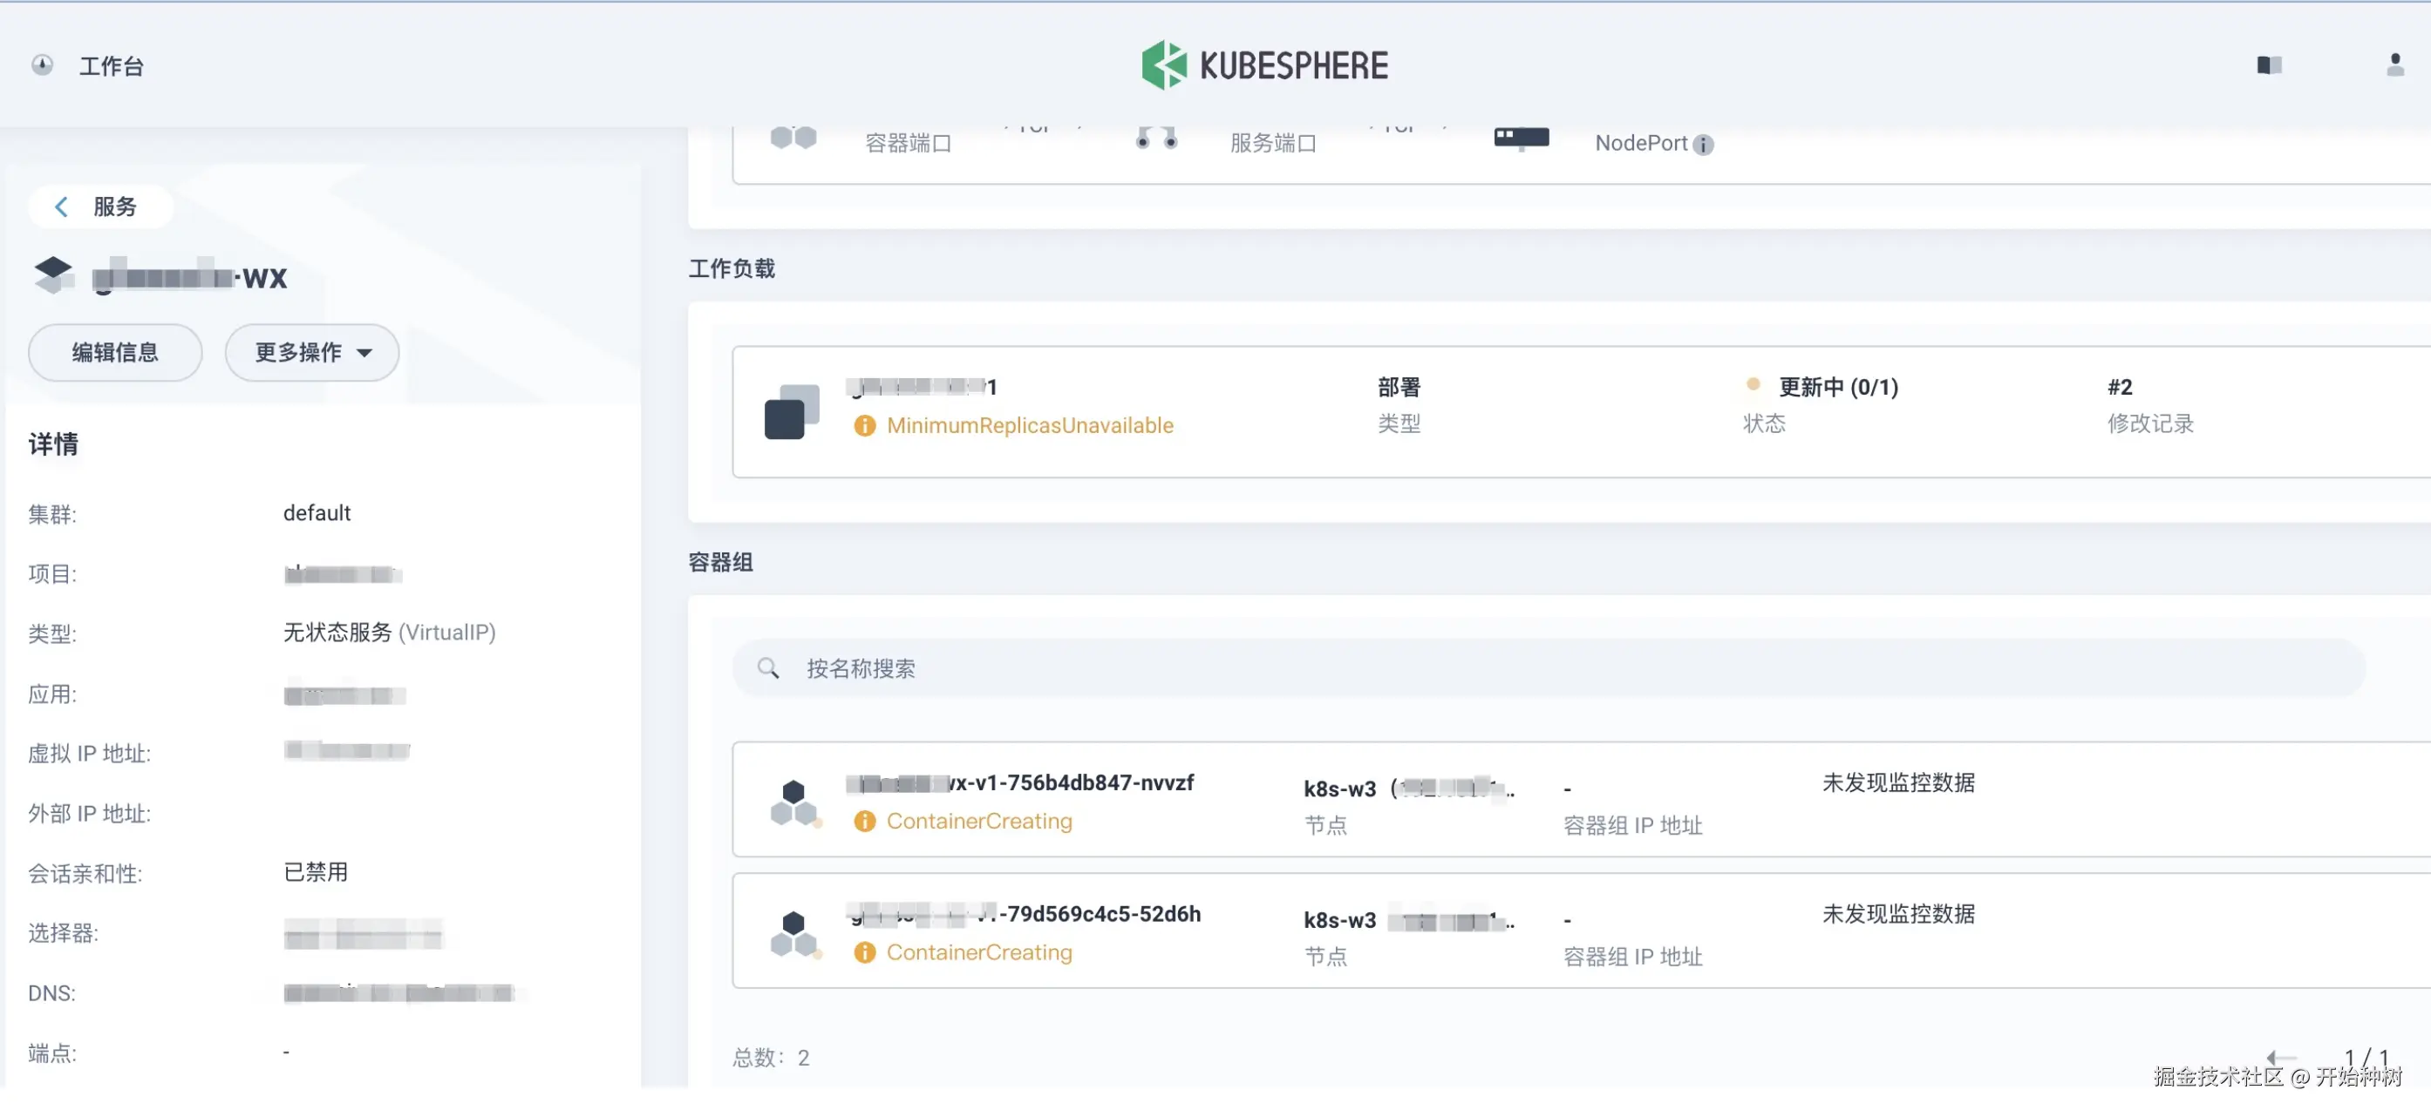Click the 52d6h pod icon
The image size is (2431, 1117).
(x=793, y=934)
